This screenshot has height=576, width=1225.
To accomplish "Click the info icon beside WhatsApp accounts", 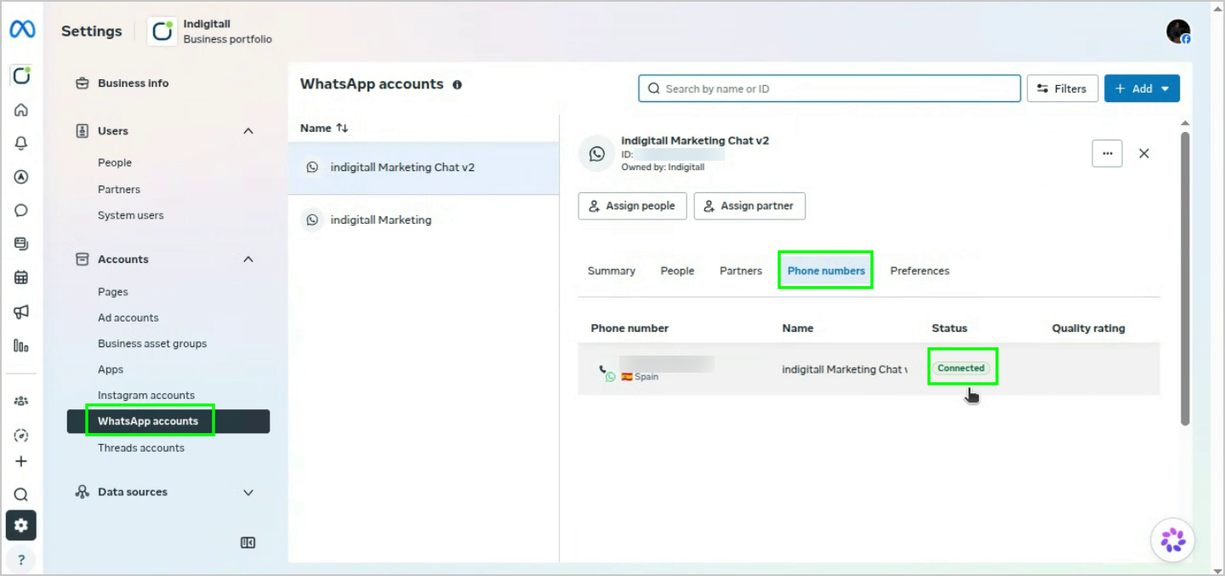I will [458, 85].
